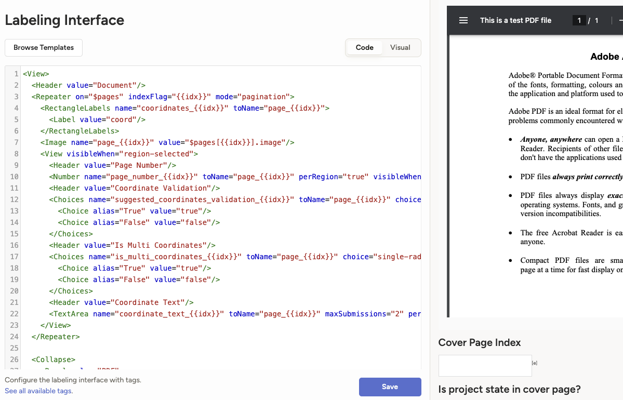Focus the Cover Page Index input box

[x=485, y=365]
